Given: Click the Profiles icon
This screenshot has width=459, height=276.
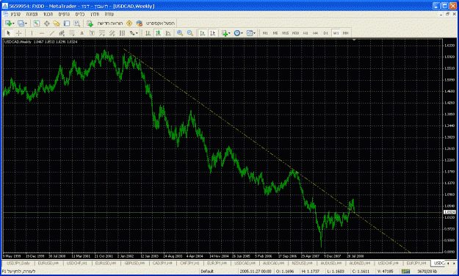Looking at the screenshot, I should click(21, 23).
